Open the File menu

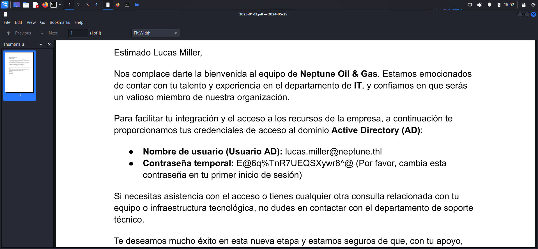(7, 22)
